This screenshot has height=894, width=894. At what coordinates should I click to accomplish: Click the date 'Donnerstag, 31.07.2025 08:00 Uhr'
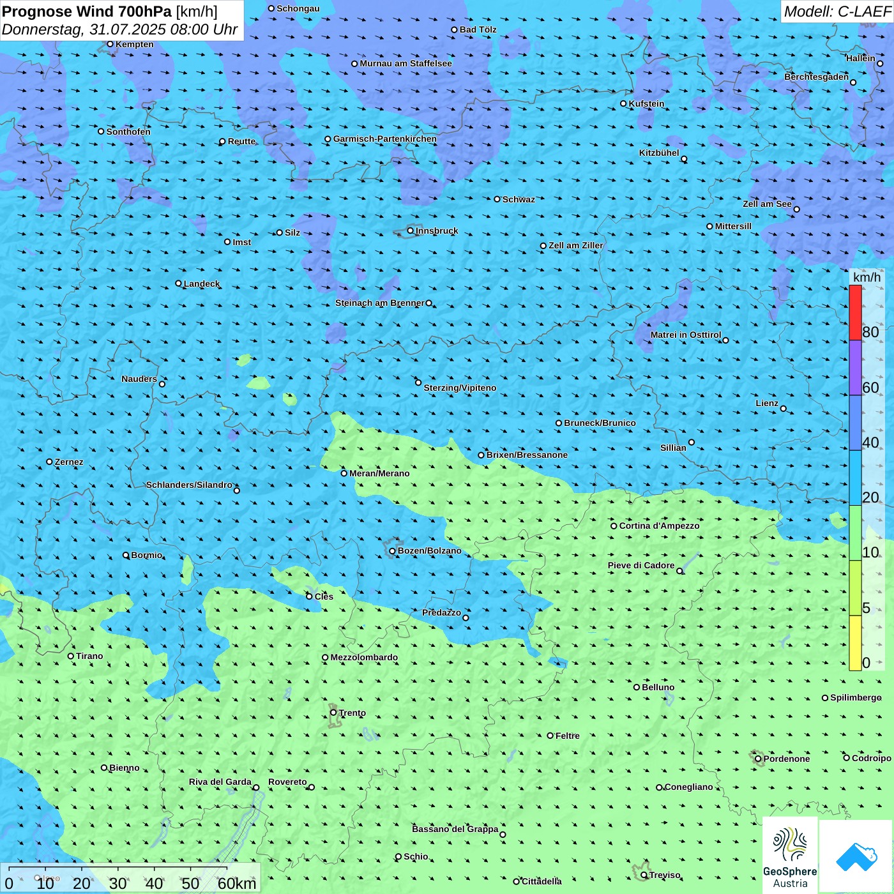[120, 29]
